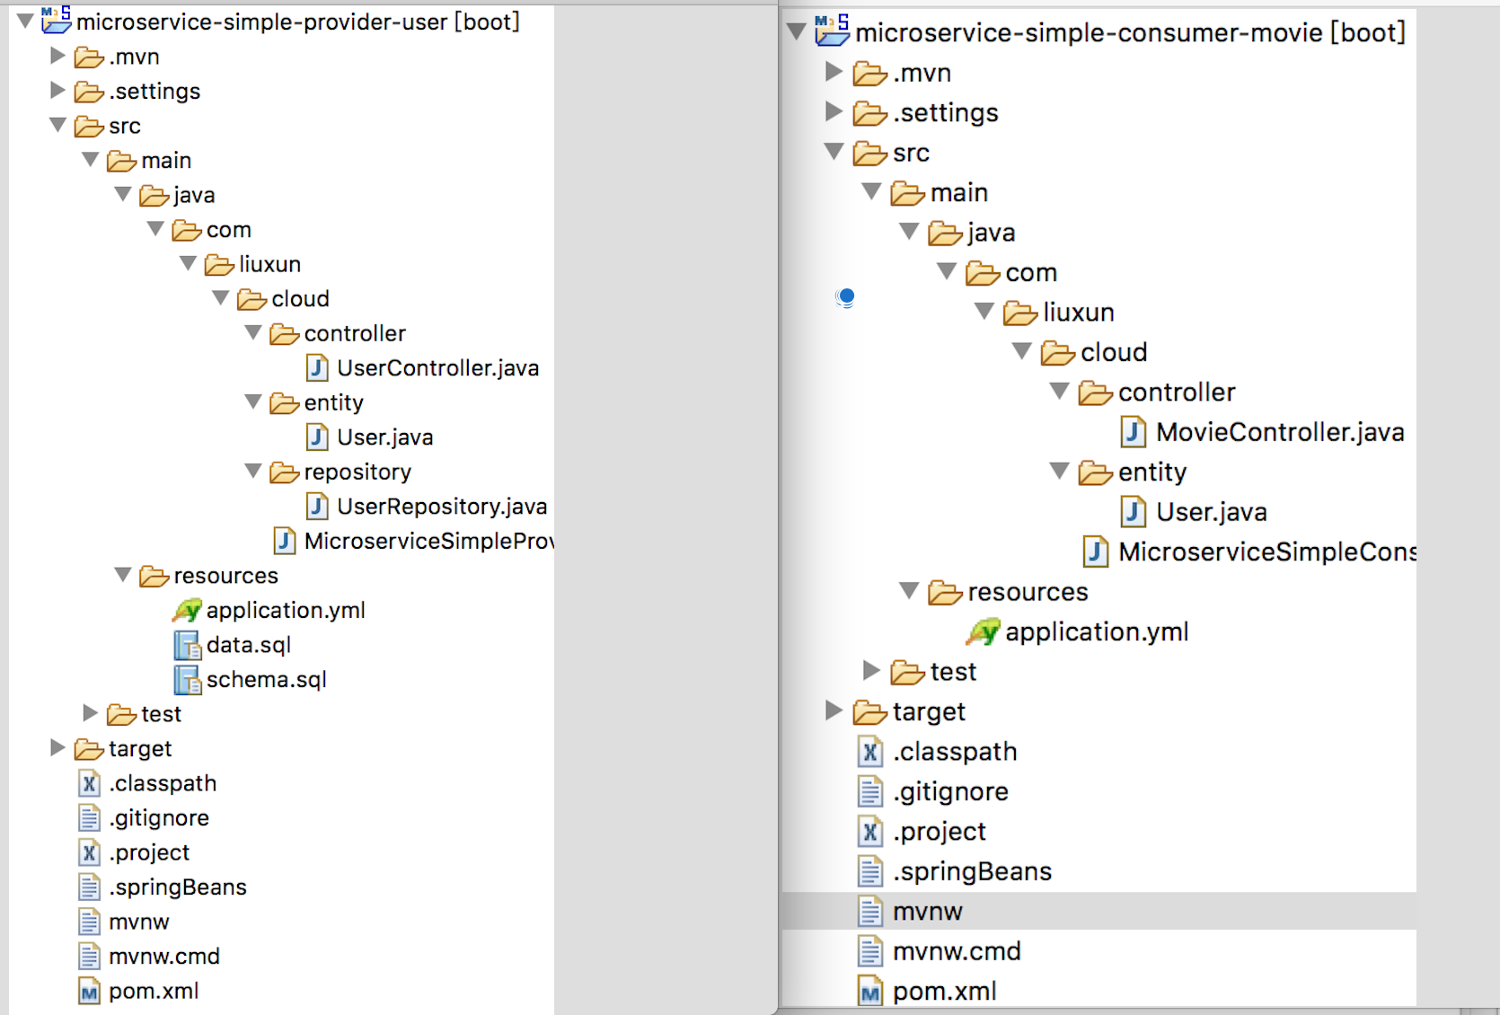Click the pom.xml Maven icon in consumer-movie project
This screenshot has width=1500, height=1015.
[870, 991]
